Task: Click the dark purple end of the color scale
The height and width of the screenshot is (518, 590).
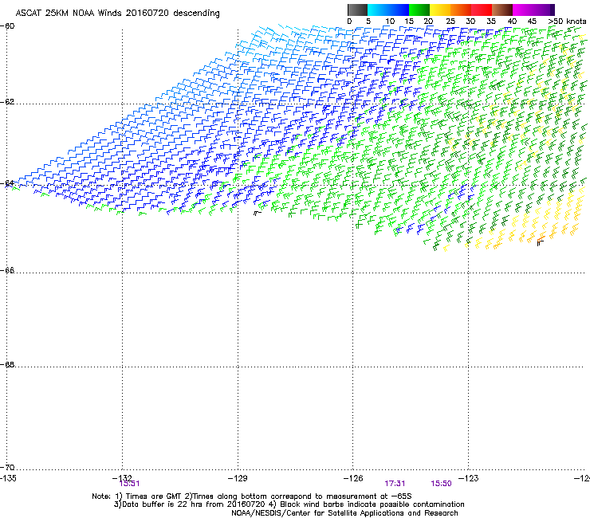Action: [551, 10]
